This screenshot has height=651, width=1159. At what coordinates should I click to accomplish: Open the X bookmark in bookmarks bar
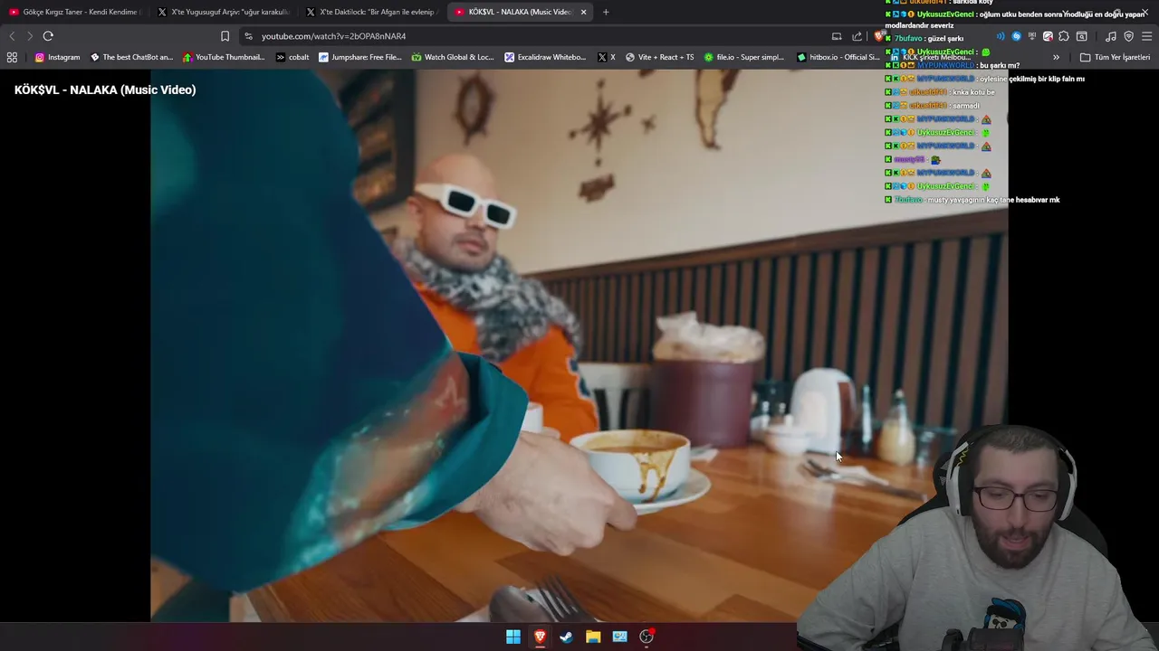point(605,57)
